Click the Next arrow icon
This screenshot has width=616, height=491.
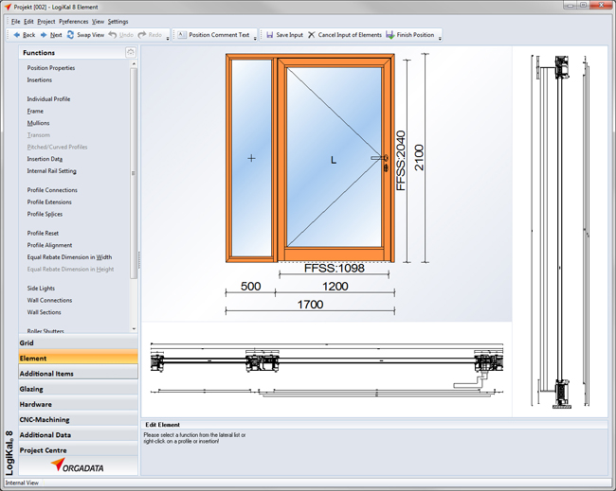click(44, 35)
